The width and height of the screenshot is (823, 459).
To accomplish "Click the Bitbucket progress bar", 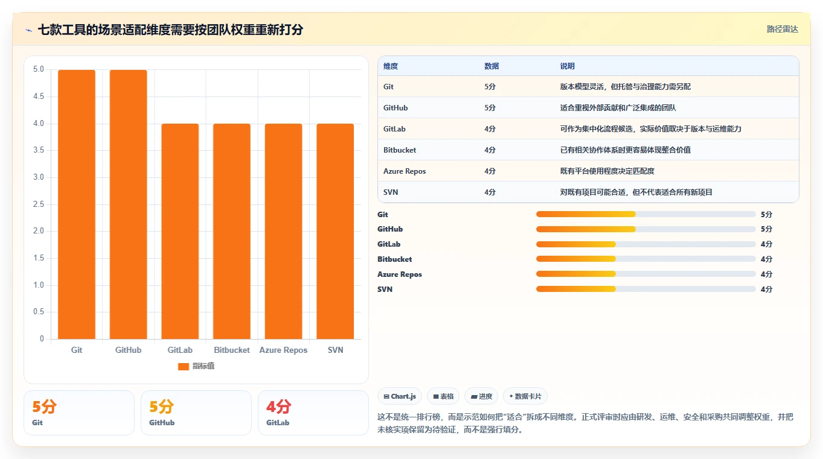I will click(x=646, y=259).
